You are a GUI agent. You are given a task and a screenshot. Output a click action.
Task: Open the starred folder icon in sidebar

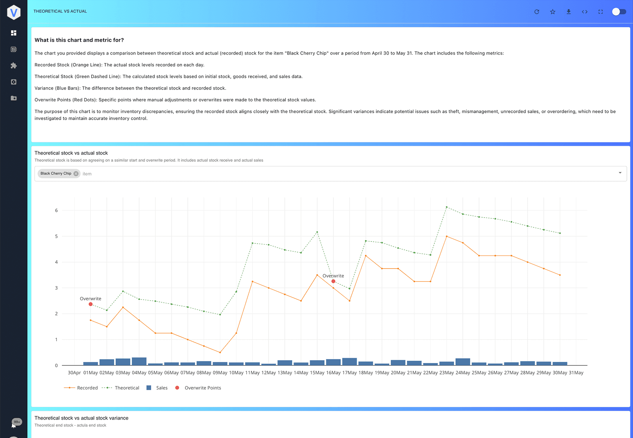(x=14, y=98)
